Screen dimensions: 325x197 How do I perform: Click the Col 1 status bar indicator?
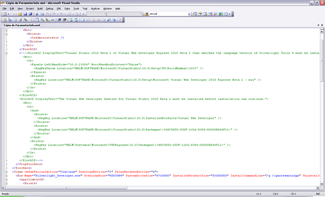(x=275, y=194)
